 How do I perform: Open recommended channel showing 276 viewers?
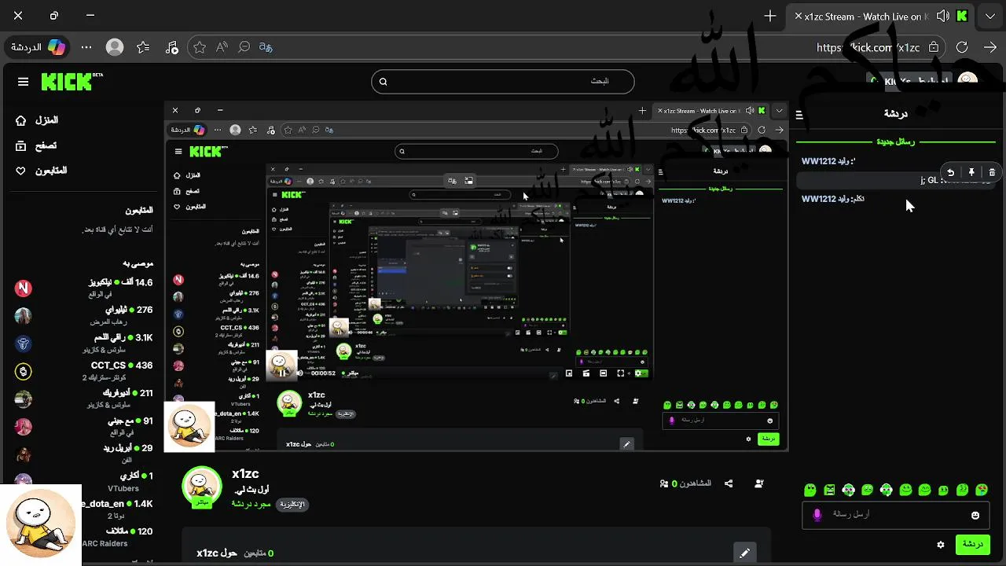click(x=83, y=315)
